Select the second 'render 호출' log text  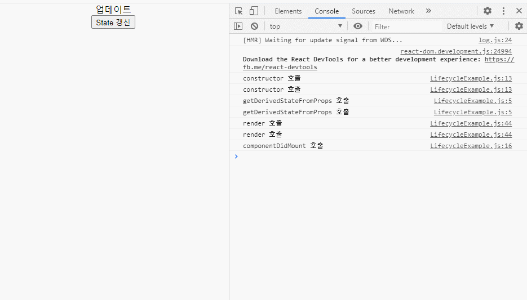click(x=263, y=135)
